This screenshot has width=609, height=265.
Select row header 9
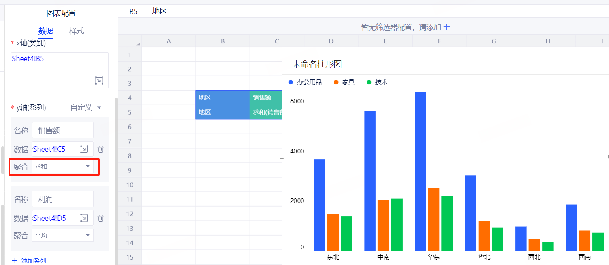tap(130, 170)
